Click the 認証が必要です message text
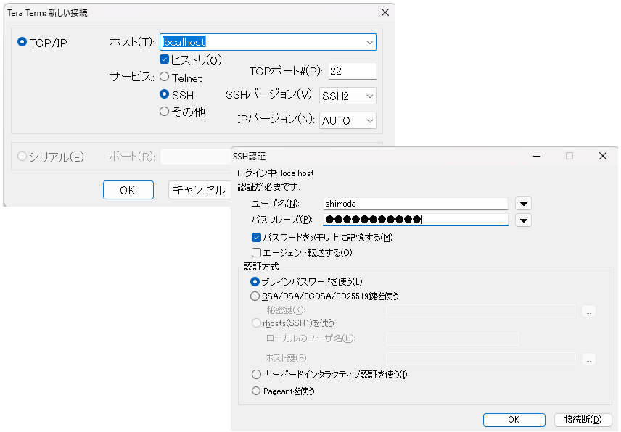The height and width of the screenshot is (432, 621). pos(269,187)
